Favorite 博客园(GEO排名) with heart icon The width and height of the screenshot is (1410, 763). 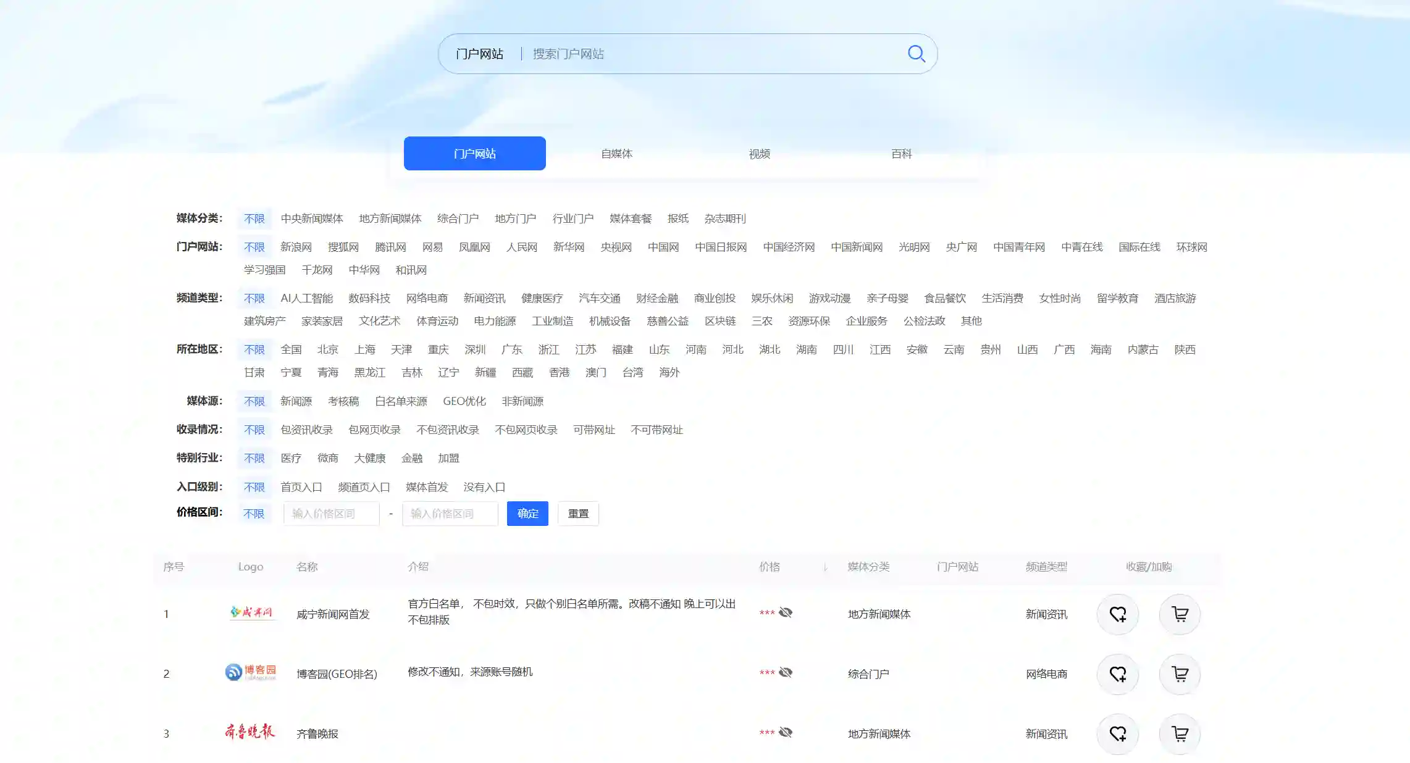(x=1117, y=674)
